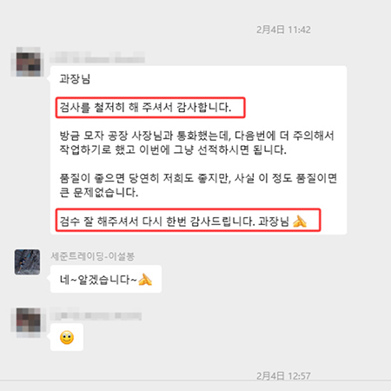
Task: Click the blurred sender name above the long message
Action: pyautogui.click(x=97, y=57)
